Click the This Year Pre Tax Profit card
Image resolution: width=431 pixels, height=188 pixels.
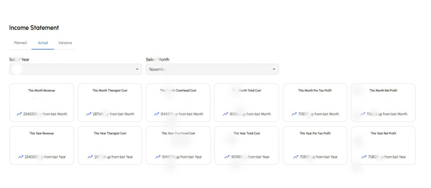pyautogui.click(x=315, y=145)
